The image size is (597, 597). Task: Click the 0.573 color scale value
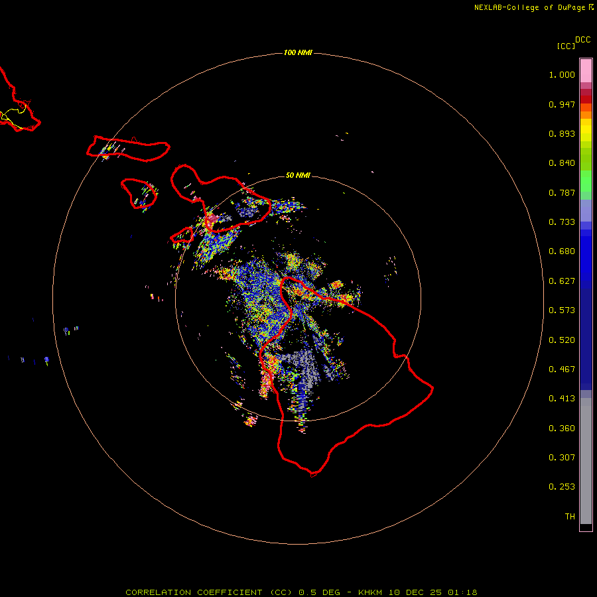[x=562, y=310]
